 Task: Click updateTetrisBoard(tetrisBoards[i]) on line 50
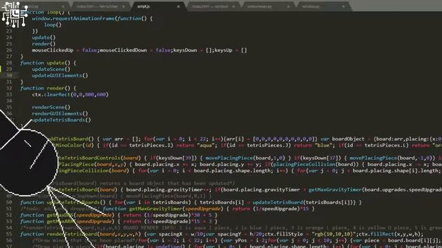[304, 203]
